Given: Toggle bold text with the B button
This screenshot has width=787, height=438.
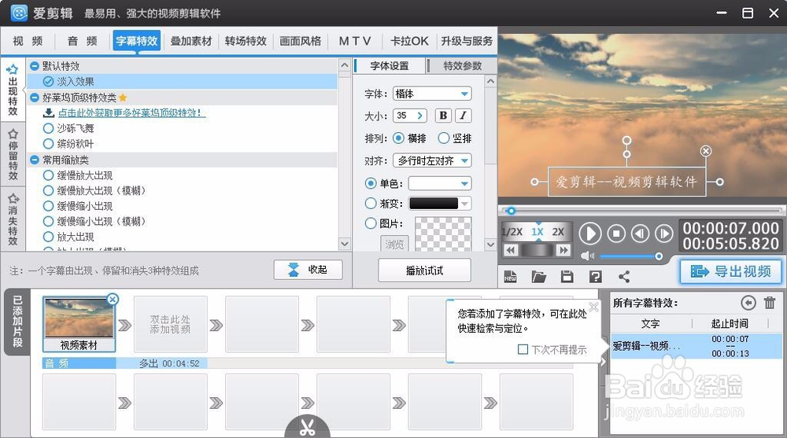Looking at the screenshot, I should (443, 116).
